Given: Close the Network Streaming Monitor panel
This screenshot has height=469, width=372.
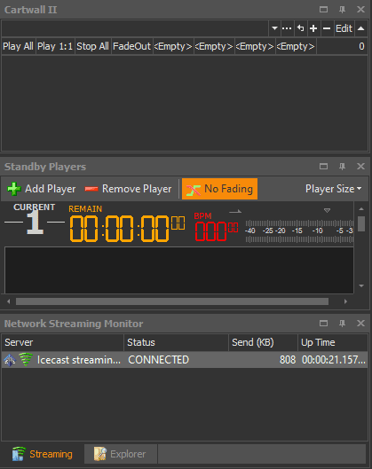Looking at the screenshot, I should [x=361, y=324].
